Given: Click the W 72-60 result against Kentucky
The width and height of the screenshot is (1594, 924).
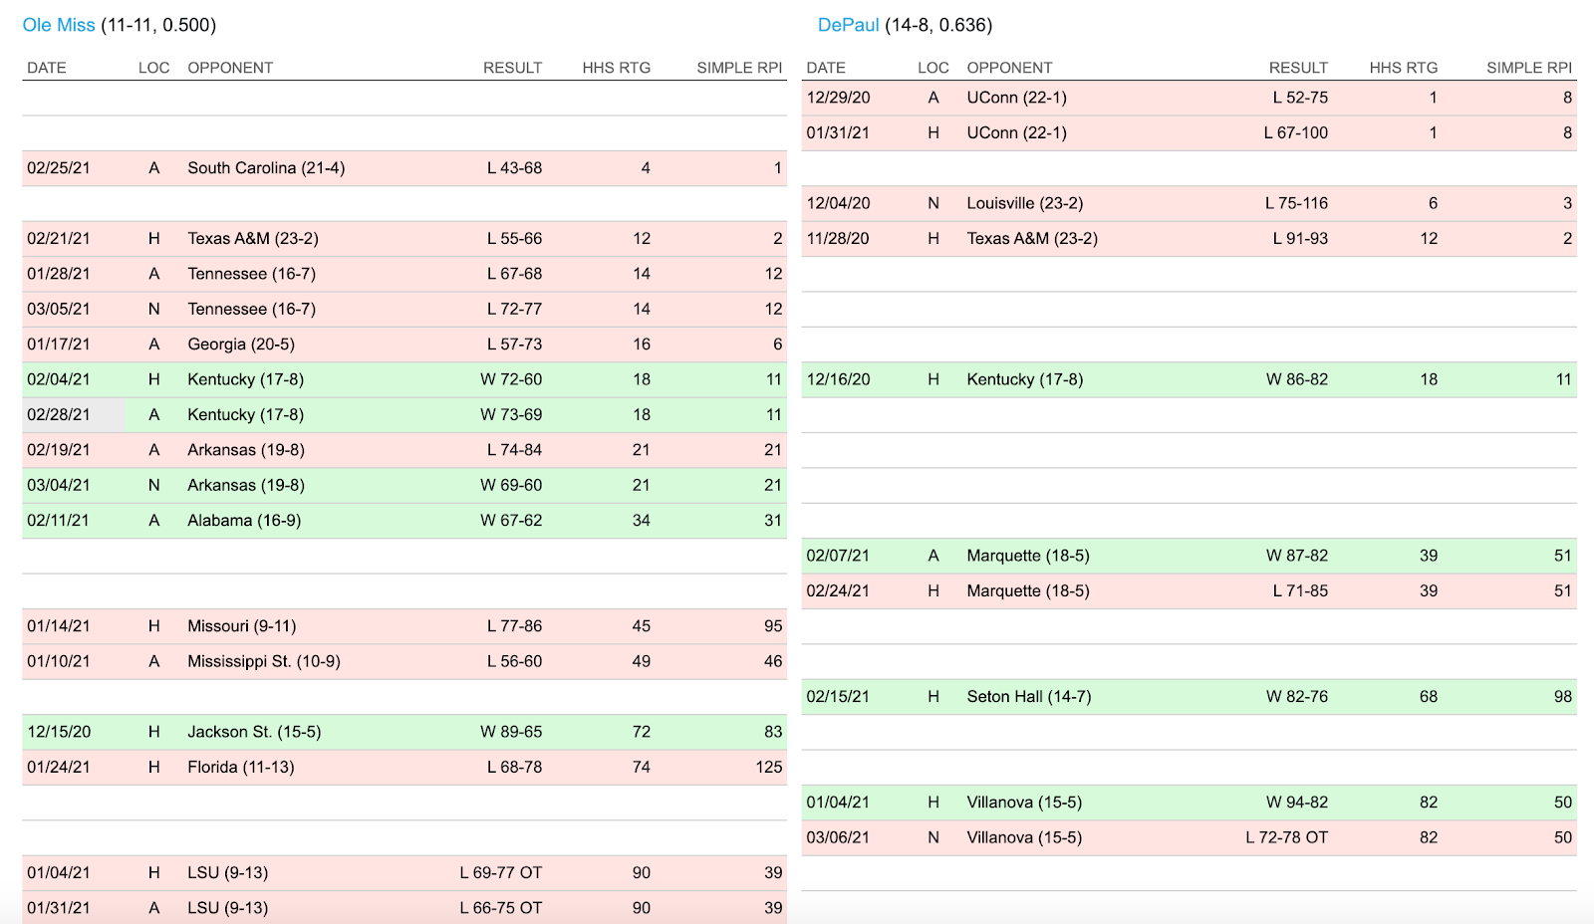Looking at the screenshot, I should point(511,379).
